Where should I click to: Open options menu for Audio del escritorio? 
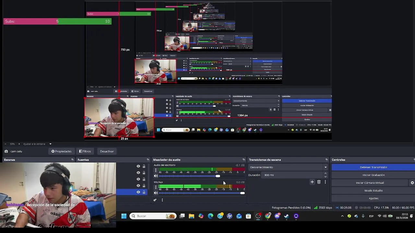156,170
